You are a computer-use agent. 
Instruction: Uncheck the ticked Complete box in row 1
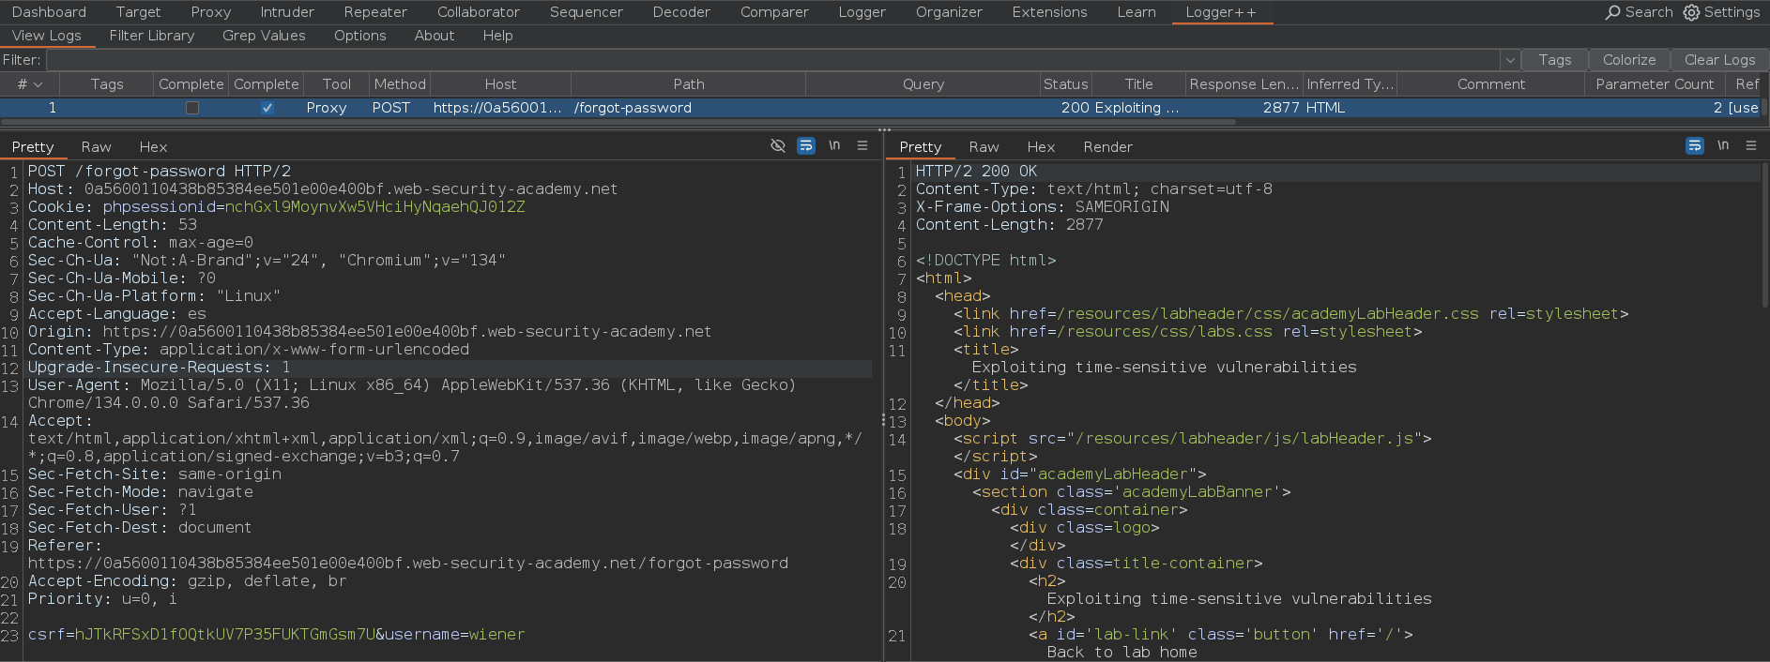[267, 108]
